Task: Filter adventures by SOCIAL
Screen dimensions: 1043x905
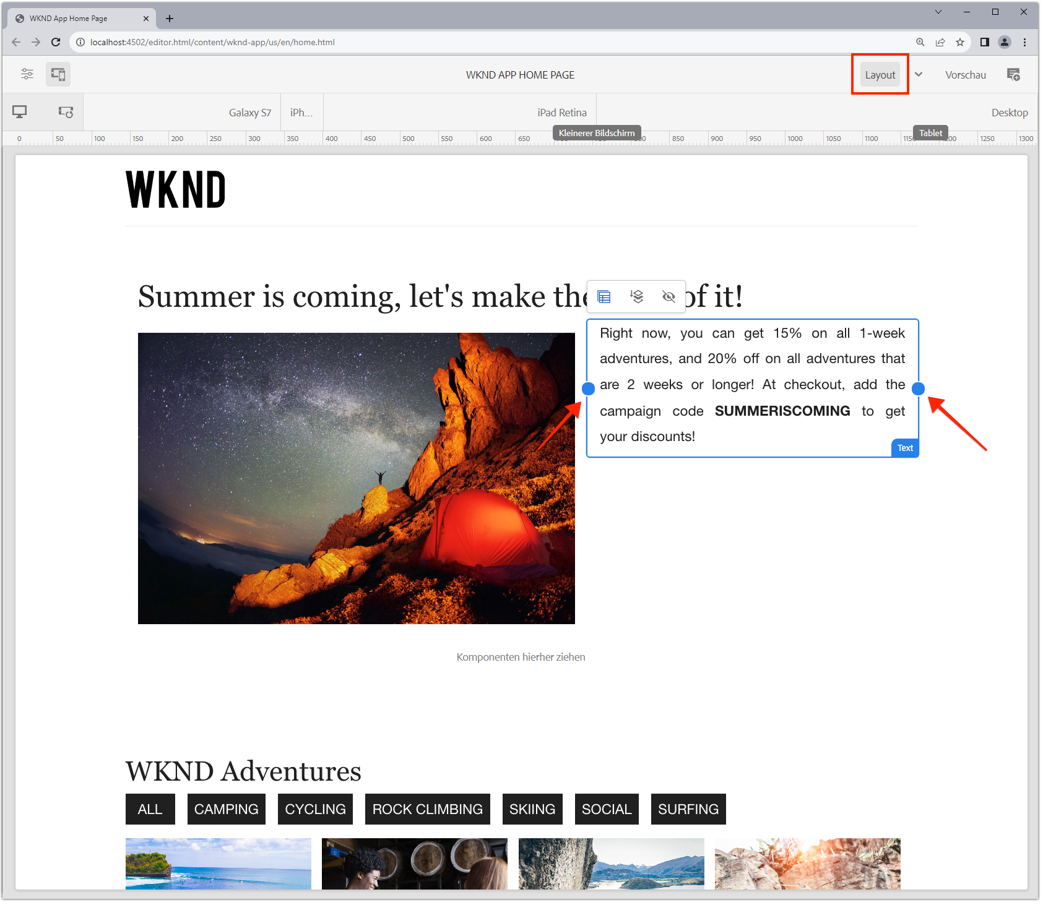Action: [607, 809]
